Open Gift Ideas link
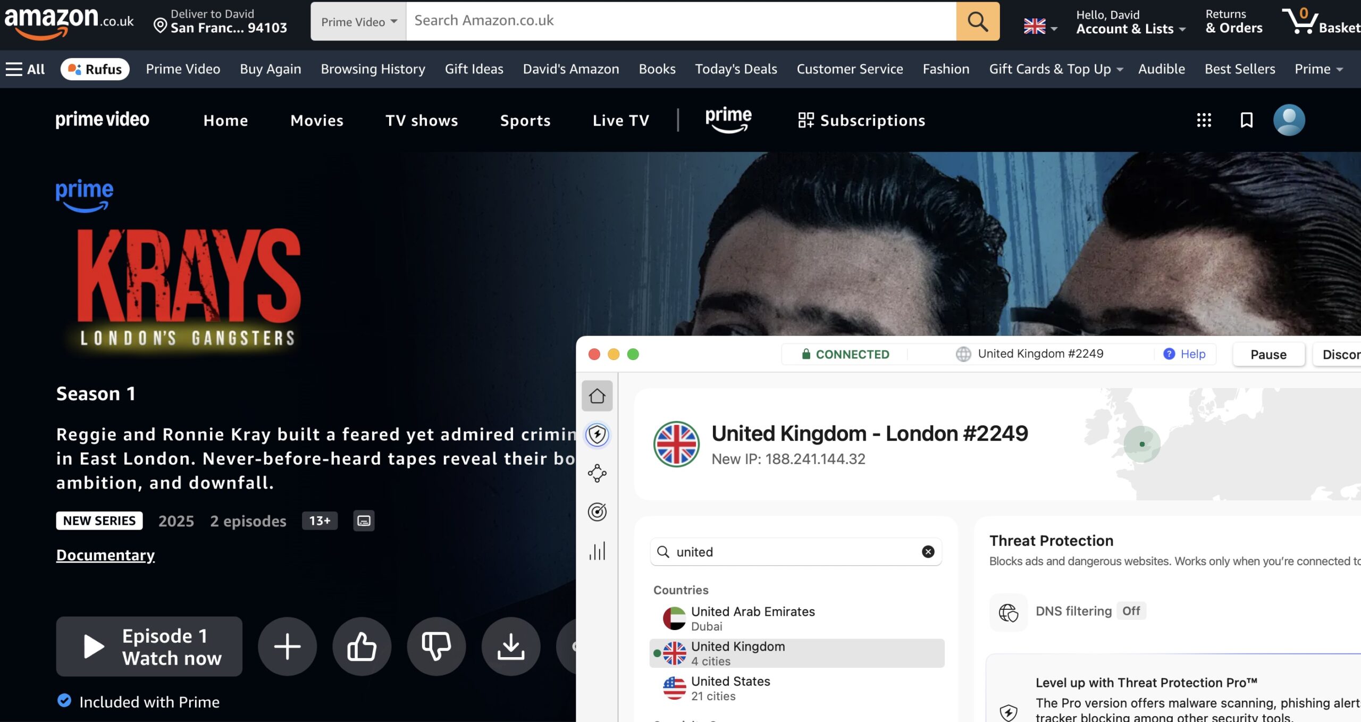Screen dimensions: 1361x722 474,69
